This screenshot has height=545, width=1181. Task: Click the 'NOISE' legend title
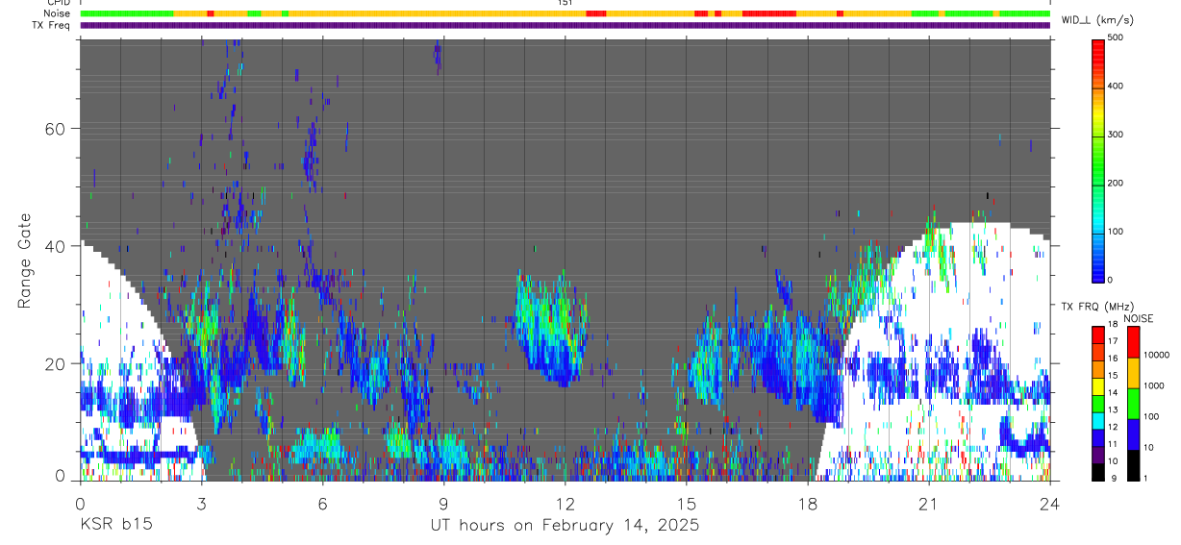(x=1138, y=318)
